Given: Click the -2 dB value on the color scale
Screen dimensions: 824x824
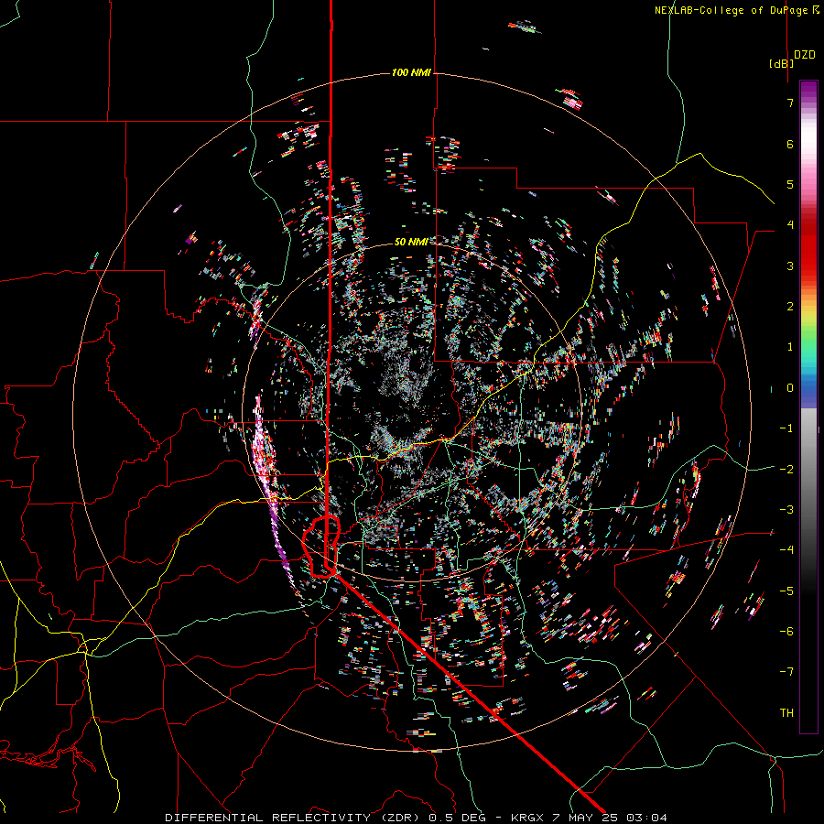Looking at the screenshot, I should tap(786, 470).
